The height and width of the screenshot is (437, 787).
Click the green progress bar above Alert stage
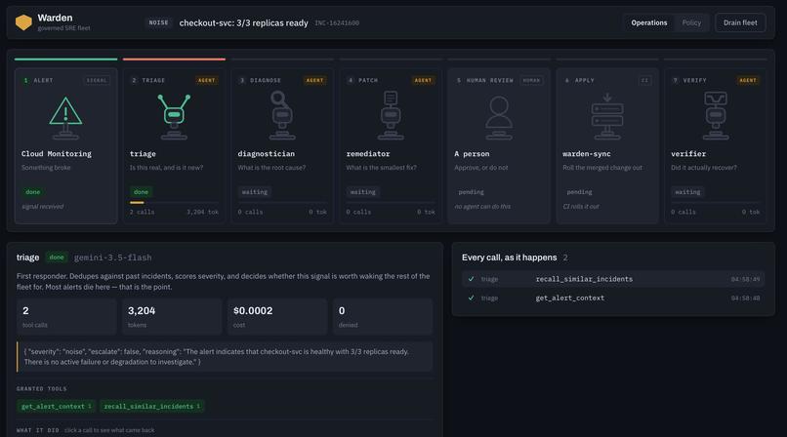[x=65, y=60]
